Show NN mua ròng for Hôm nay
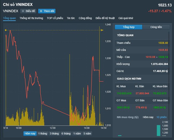Screen dimensions: 174x140 tap(148, 117)
